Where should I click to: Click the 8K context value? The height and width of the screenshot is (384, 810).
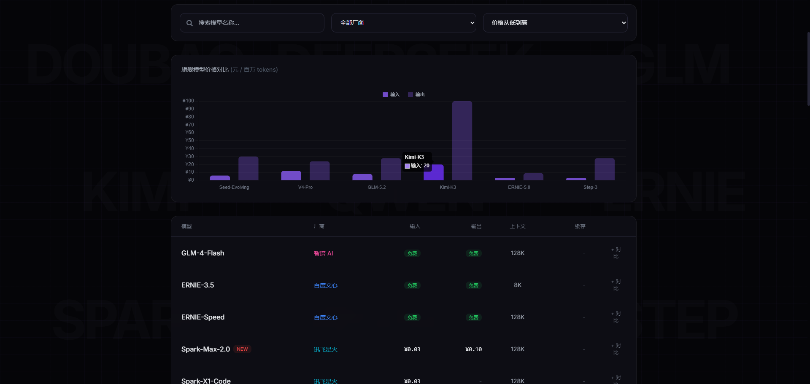518,285
